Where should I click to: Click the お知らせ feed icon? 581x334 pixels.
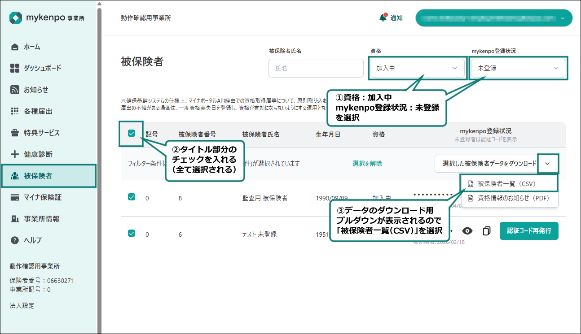coord(15,90)
